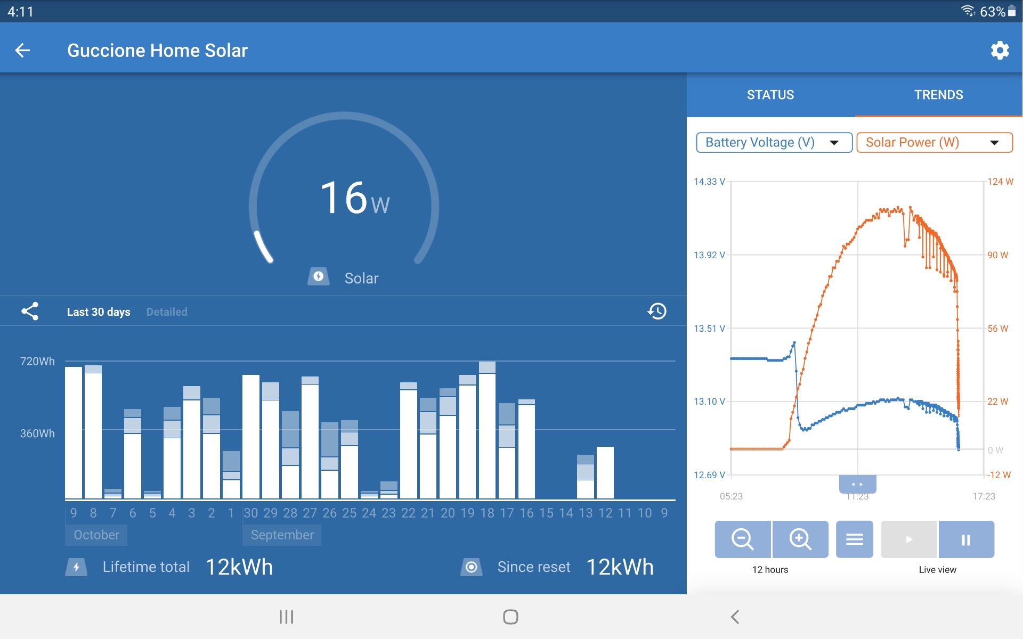1023x639 pixels.
Task: Switch to the STATUS tab
Action: click(x=770, y=95)
